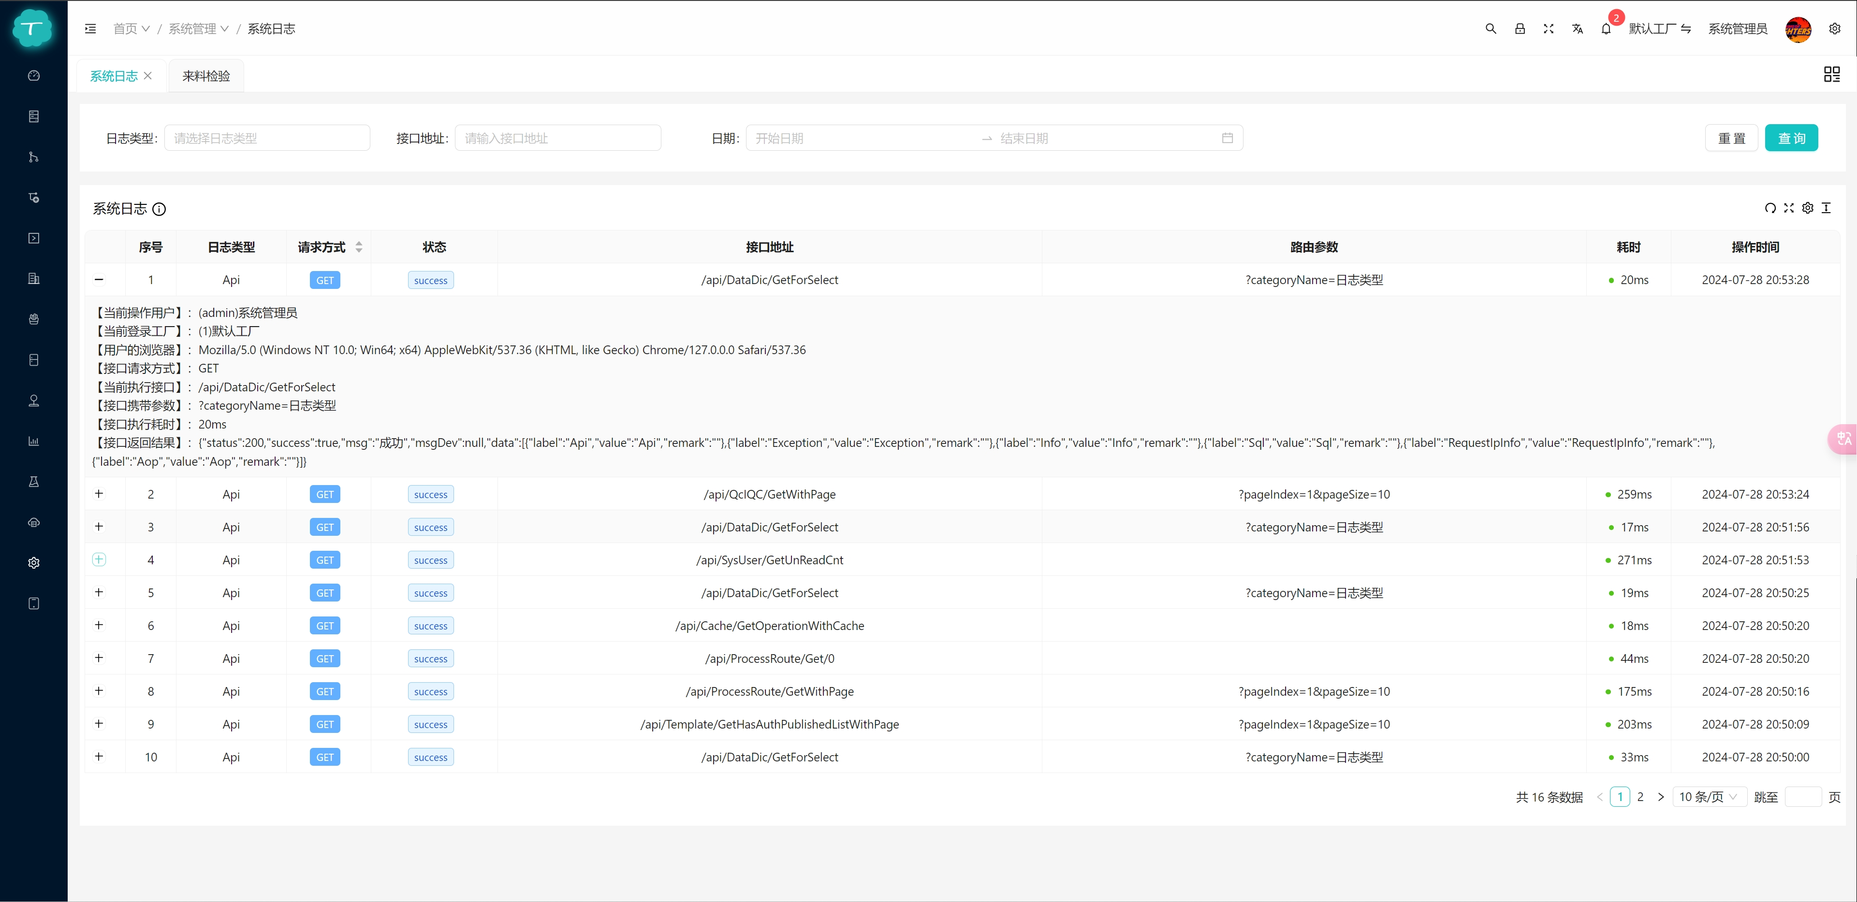Click the 查询 search button
The image size is (1857, 902).
[x=1791, y=138]
